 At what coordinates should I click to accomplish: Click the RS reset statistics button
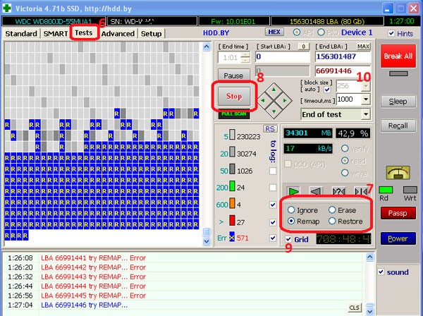click(270, 128)
